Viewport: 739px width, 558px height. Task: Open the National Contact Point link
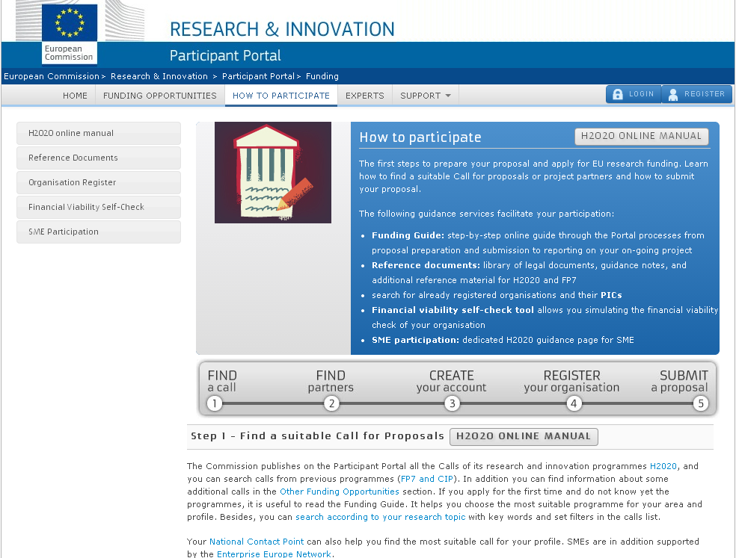click(257, 542)
